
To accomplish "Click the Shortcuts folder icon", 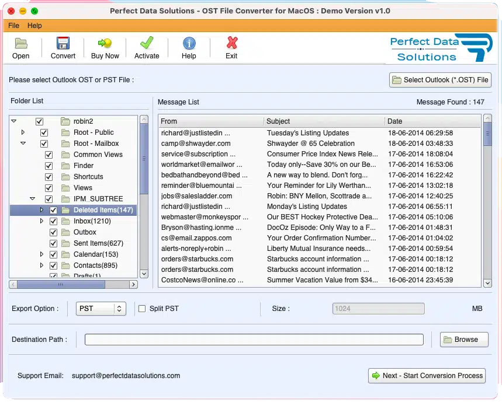I will [x=65, y=177].
